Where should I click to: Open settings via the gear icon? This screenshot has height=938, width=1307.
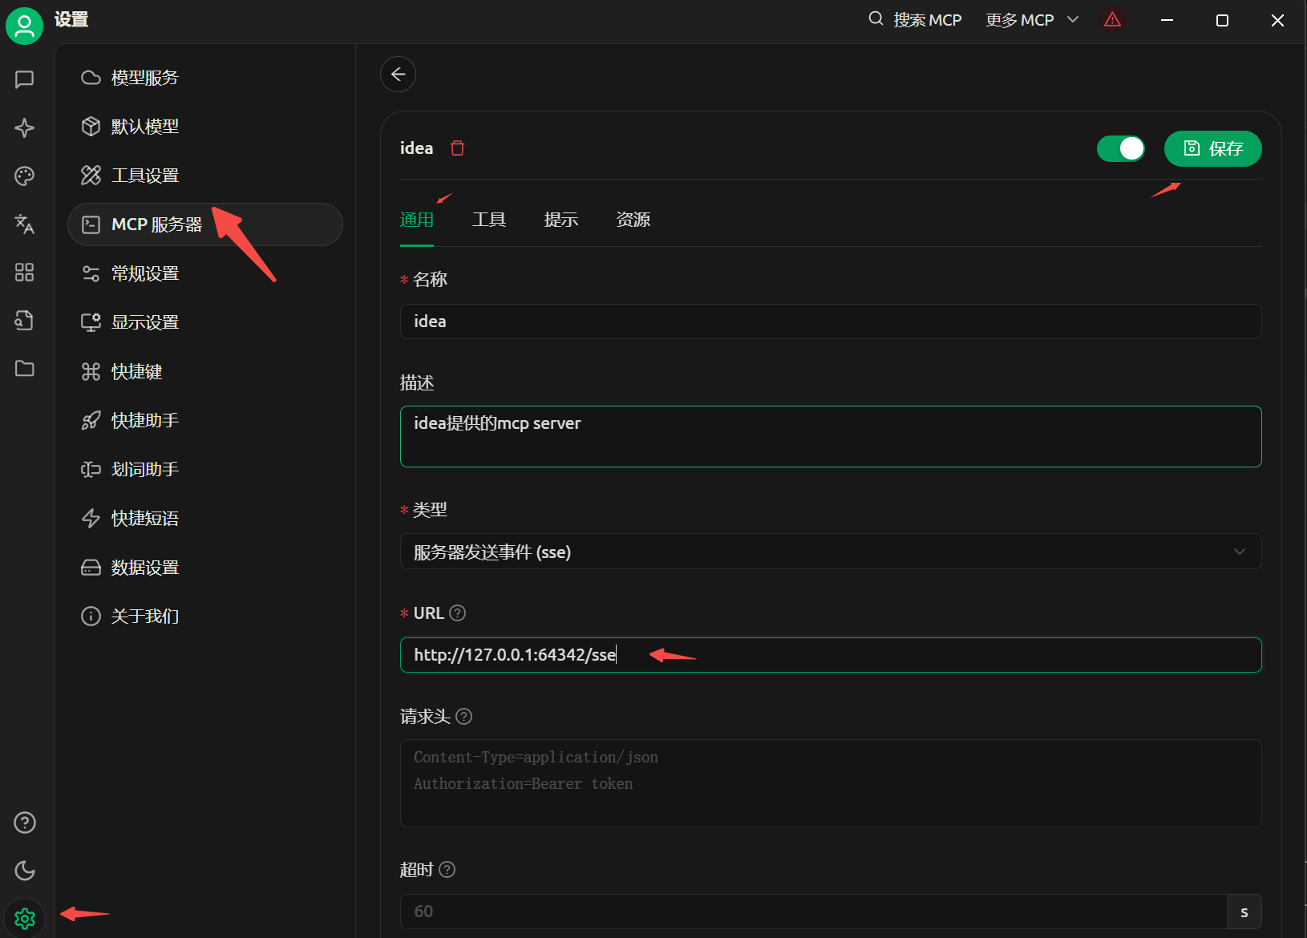click(25, 918)
